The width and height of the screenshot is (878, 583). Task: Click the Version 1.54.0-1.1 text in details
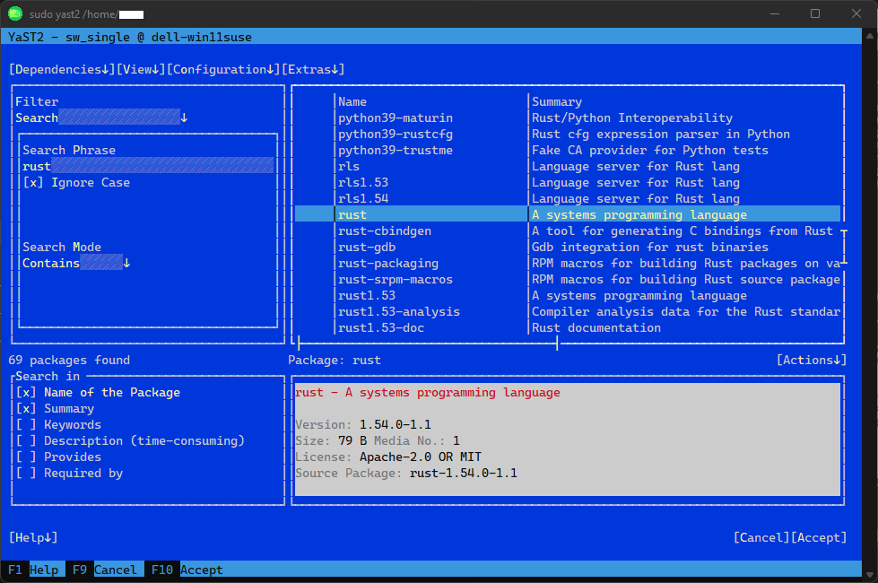click(363, 424)
